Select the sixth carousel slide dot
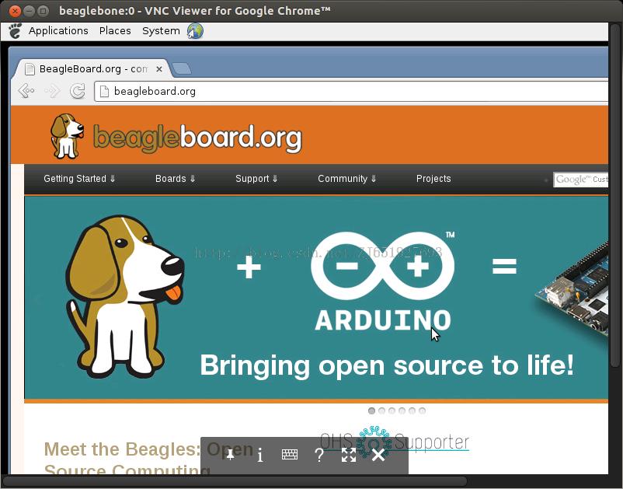623x489 pixels. tap(423, 410)
